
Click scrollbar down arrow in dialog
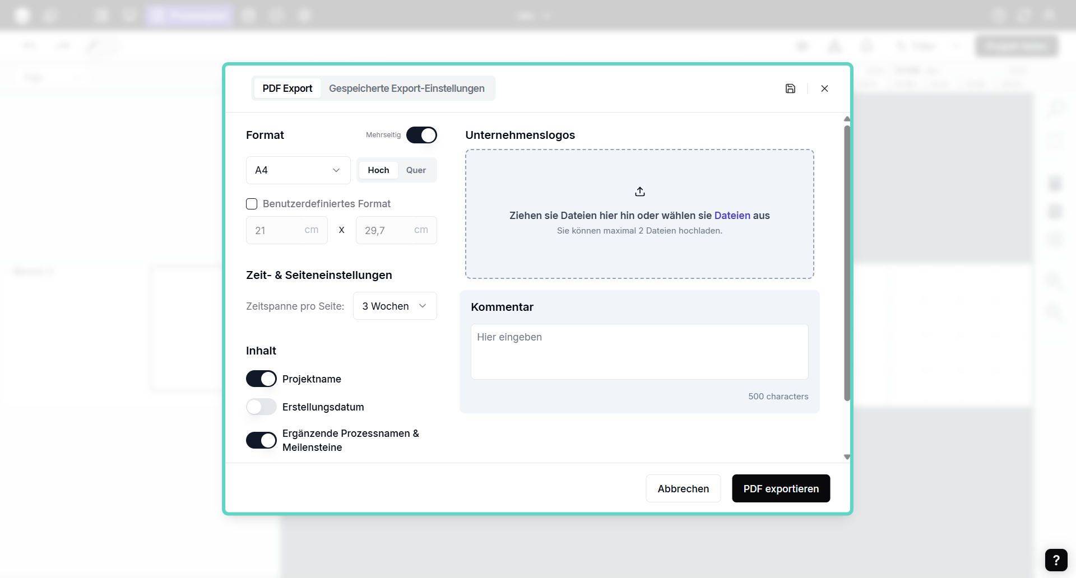click(847, 457)
